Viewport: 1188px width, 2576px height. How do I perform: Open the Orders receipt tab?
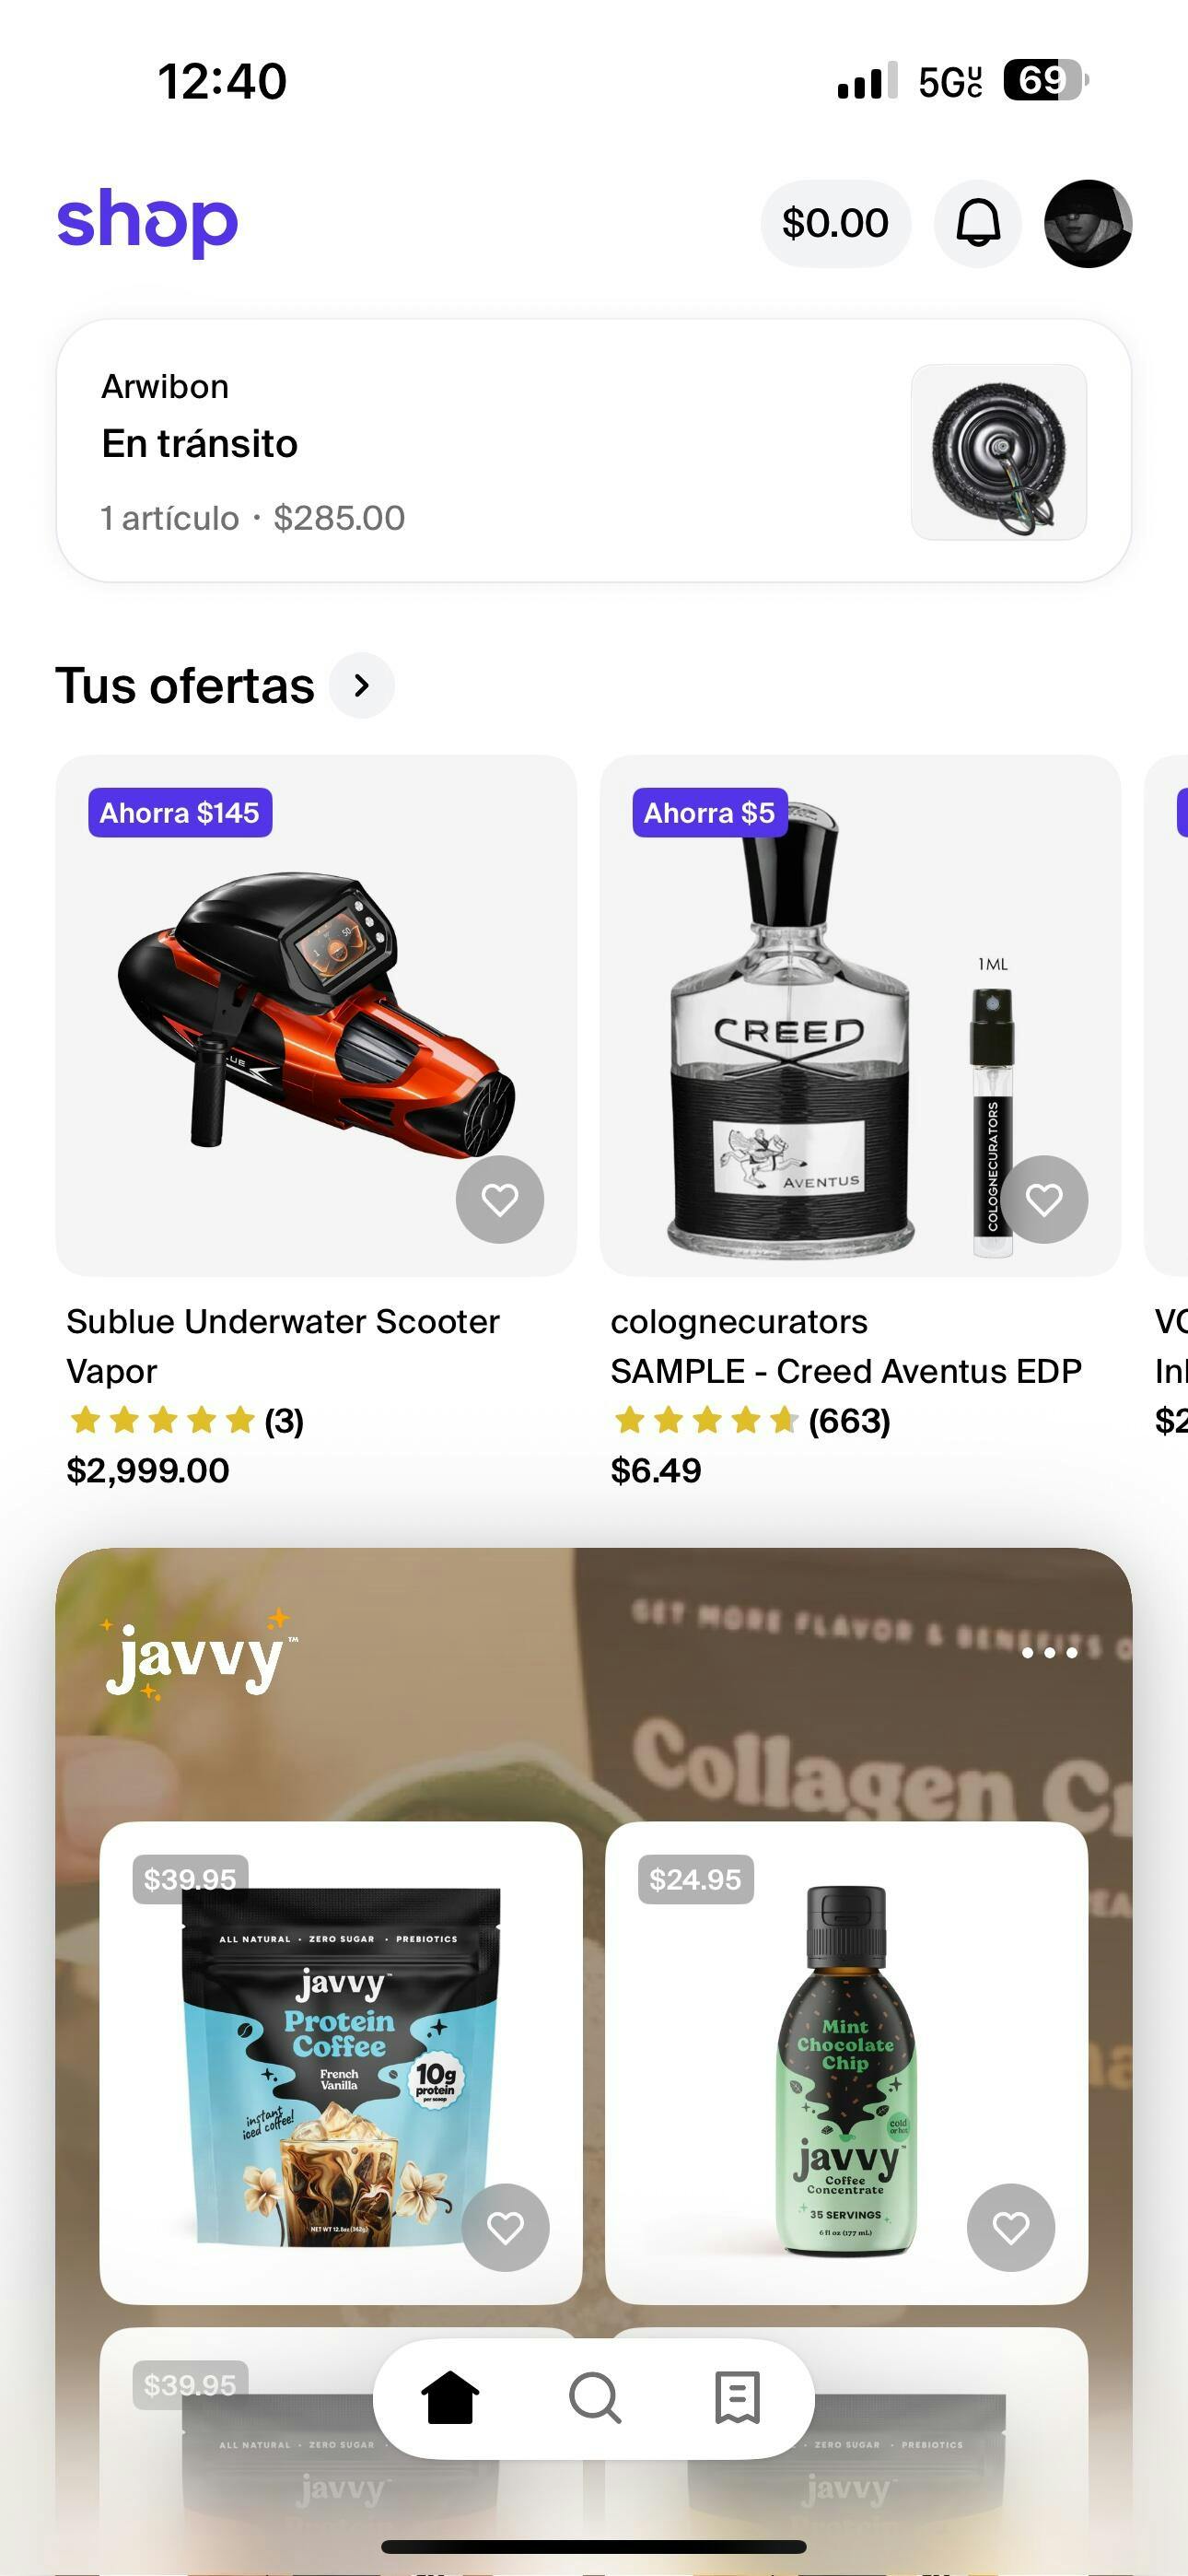coord(737,2397)
